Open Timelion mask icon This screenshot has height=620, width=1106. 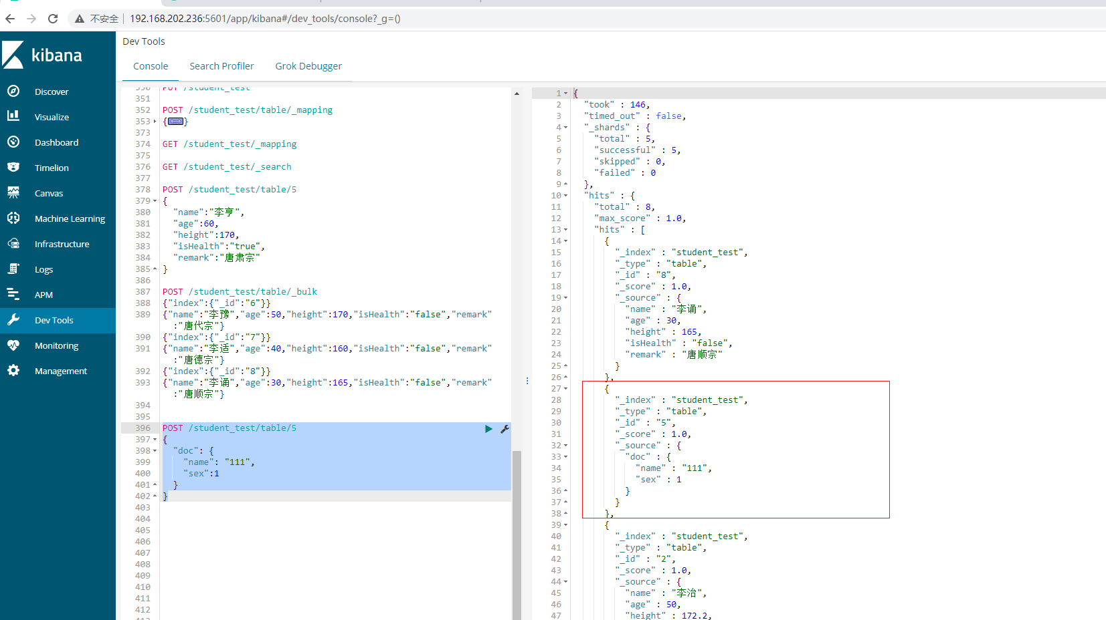pyautogui.click(x=13, y=167)
